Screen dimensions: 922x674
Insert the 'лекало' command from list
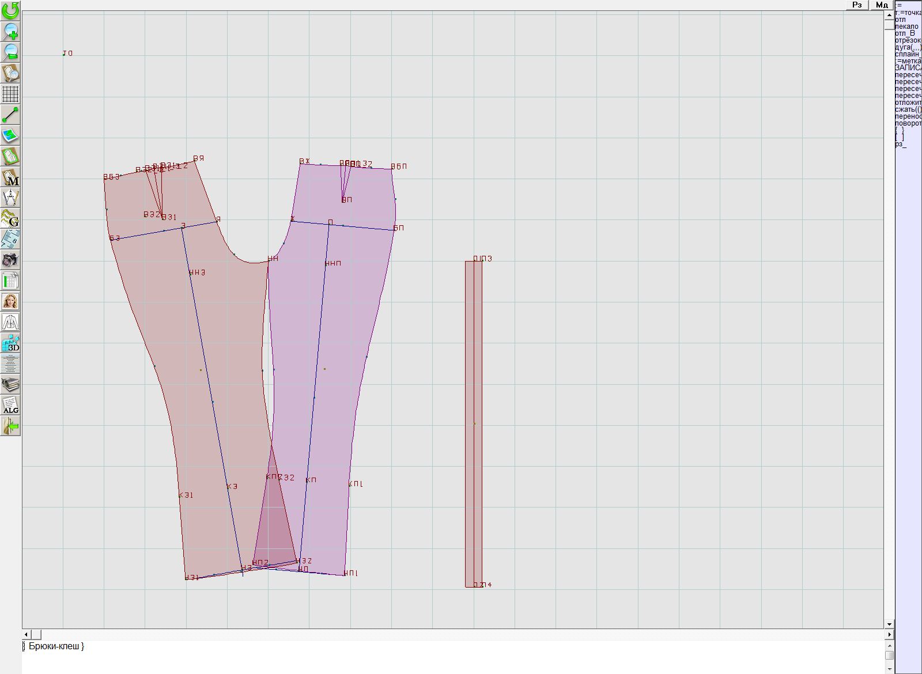pos(906,26)
